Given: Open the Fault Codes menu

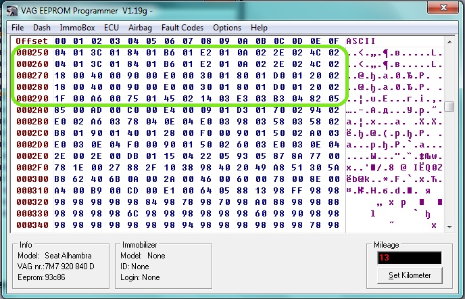Looking at the screenshot, I should (182, 28).
